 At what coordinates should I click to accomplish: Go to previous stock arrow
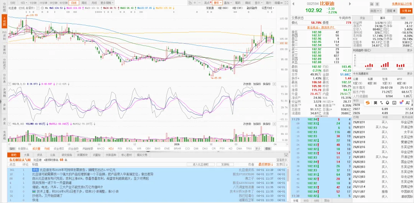coord(293,4)
